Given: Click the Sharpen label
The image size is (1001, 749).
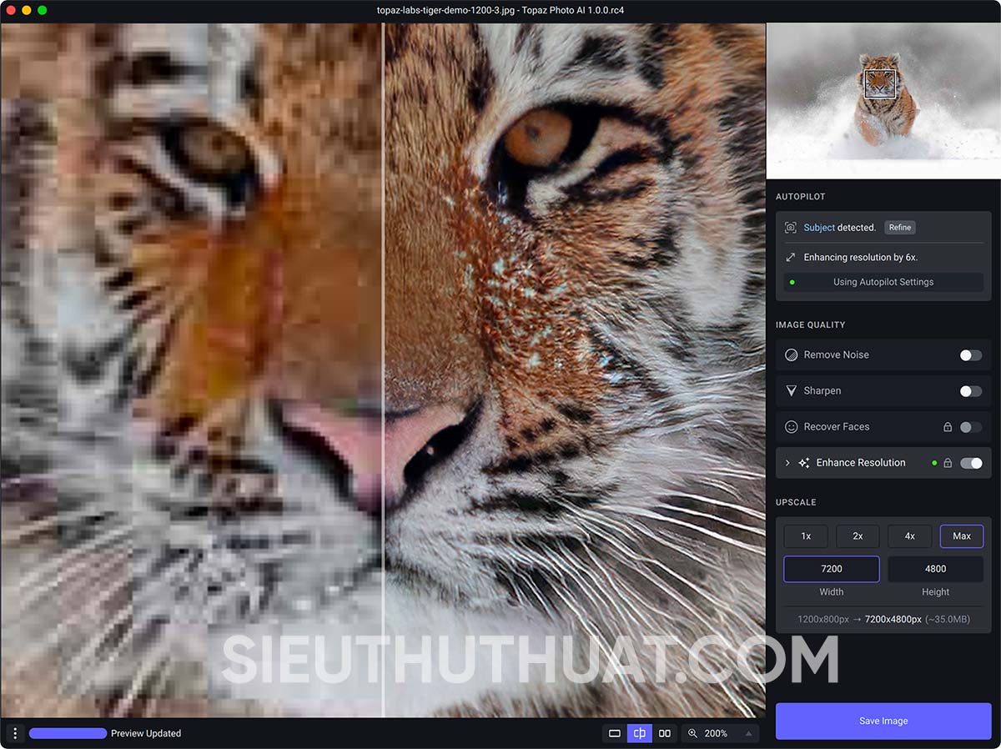Looking at the screenshot, I should 822,390.
